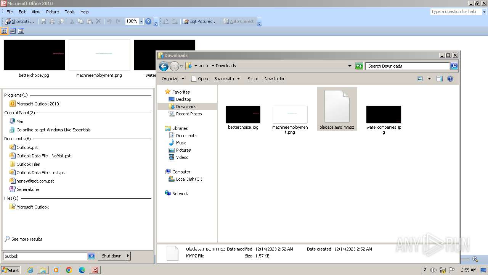Select oledata.mso.mmpz file in Downloads
Viewport: 488px width, 275px height.
(x=337, y=109)
